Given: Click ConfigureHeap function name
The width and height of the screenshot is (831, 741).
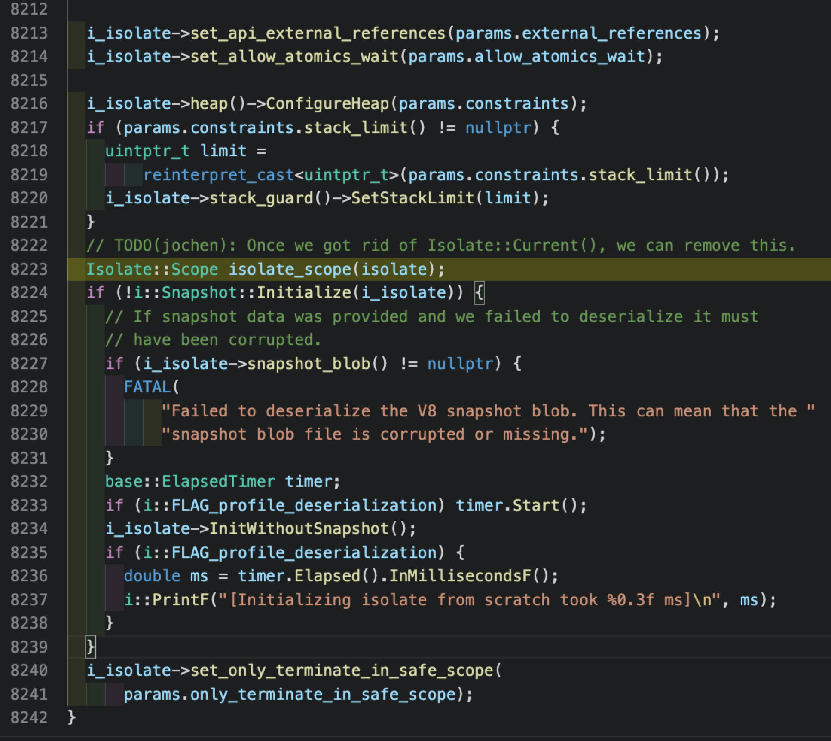Looking at the screenshot, I should click(327, 103).
